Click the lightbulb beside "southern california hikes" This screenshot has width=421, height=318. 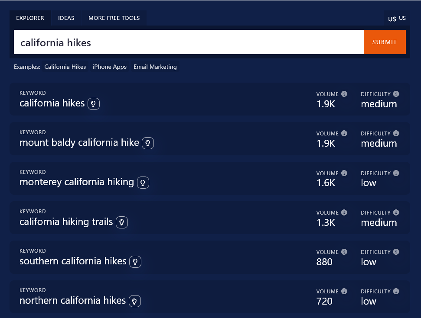(135, 261)
